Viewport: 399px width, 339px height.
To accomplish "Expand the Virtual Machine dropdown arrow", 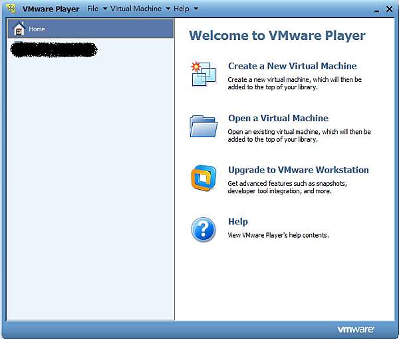I will click(168, 9).
